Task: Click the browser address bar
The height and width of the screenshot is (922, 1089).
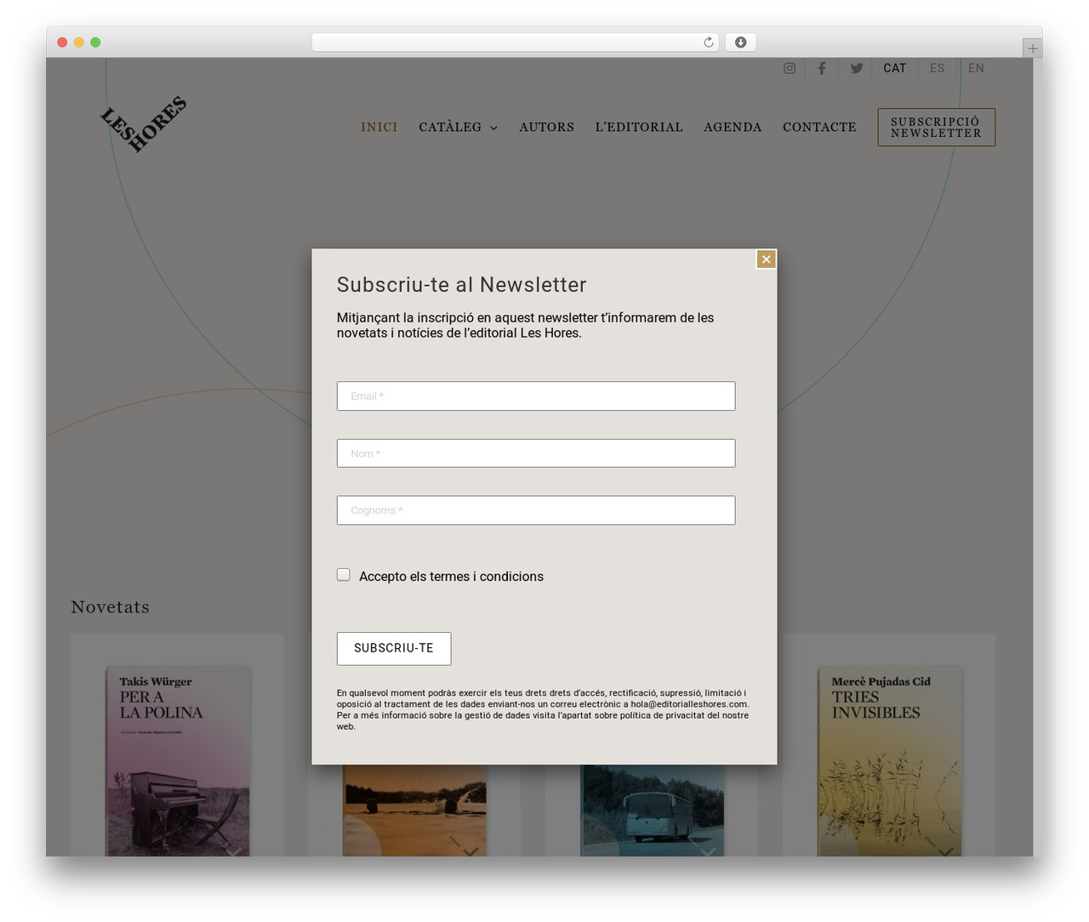Action: coord(515,43)
